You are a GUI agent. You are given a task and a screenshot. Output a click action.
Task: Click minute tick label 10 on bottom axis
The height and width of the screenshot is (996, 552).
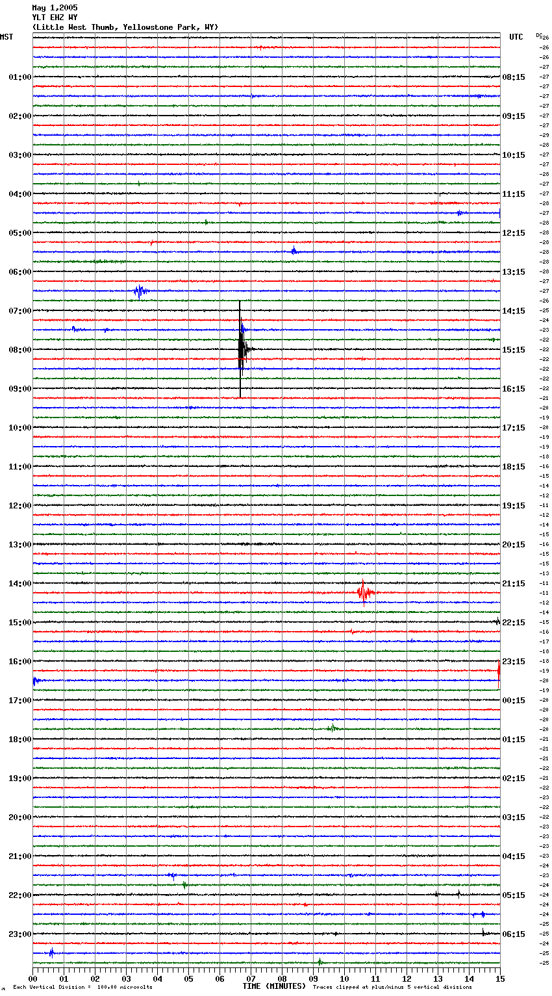[x=344, y=978]
